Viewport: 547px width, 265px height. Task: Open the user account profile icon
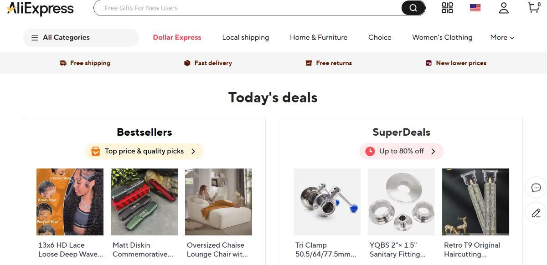pos(504,8)
